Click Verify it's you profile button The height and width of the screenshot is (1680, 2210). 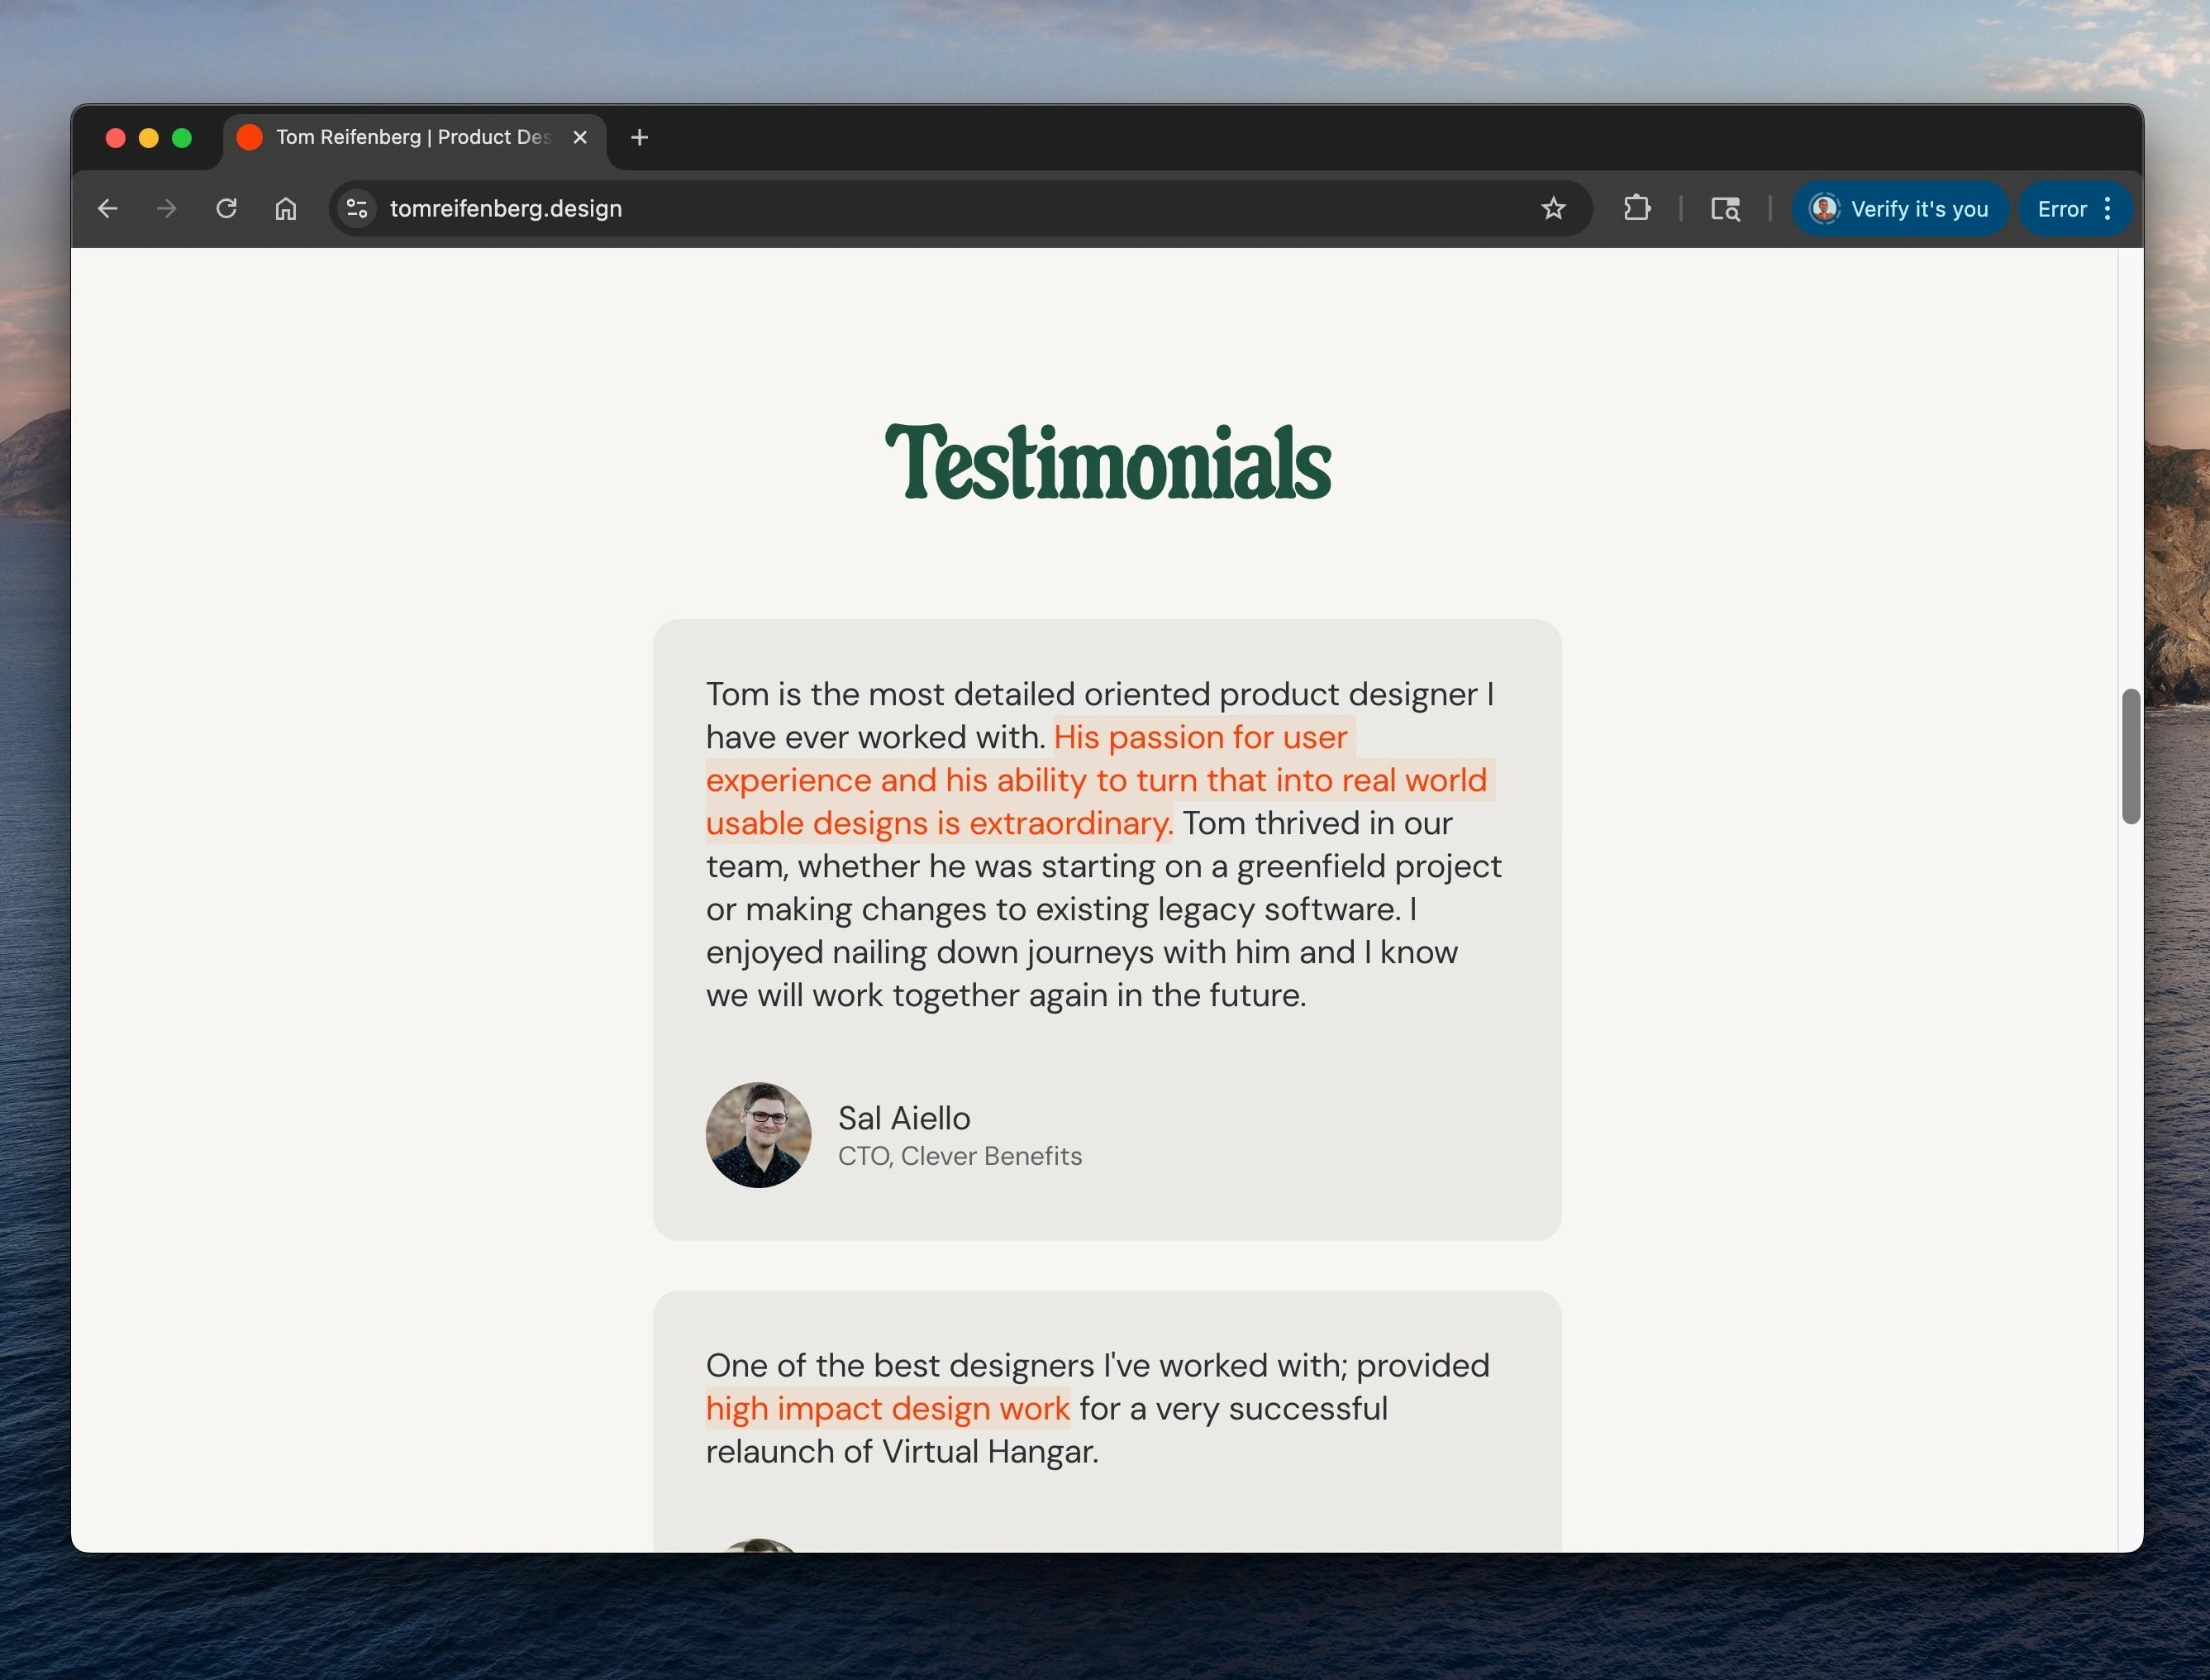tap(1899, 208)
